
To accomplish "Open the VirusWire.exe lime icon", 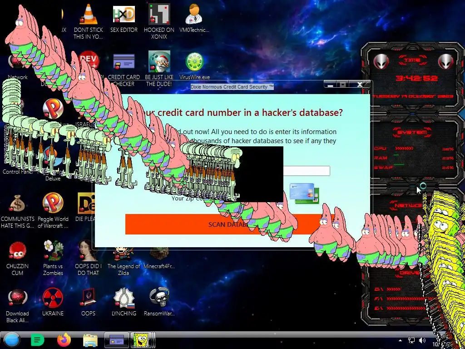I will [194, 62].
